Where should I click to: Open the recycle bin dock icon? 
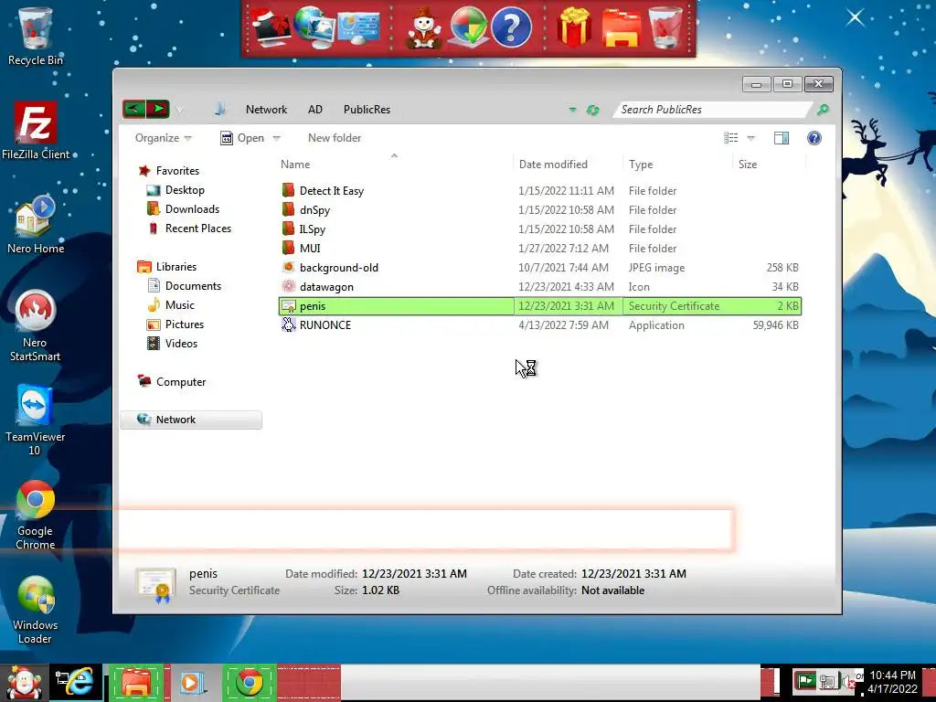click(x=665, y=27)
